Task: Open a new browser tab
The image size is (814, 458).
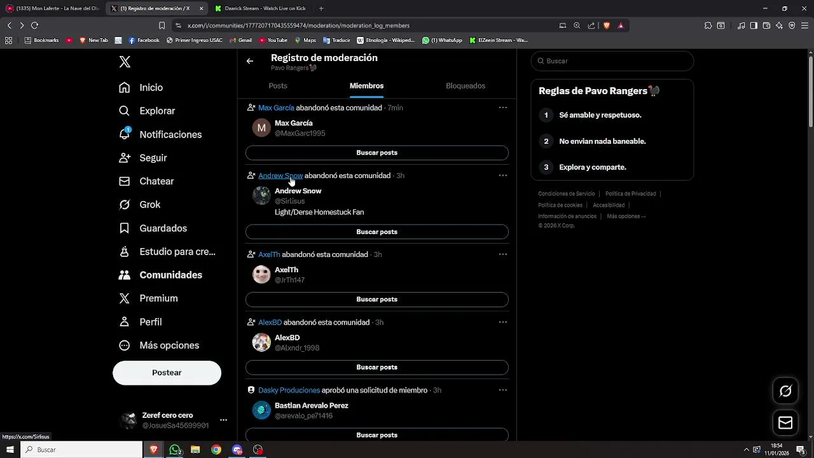Action: coord(321,8)
